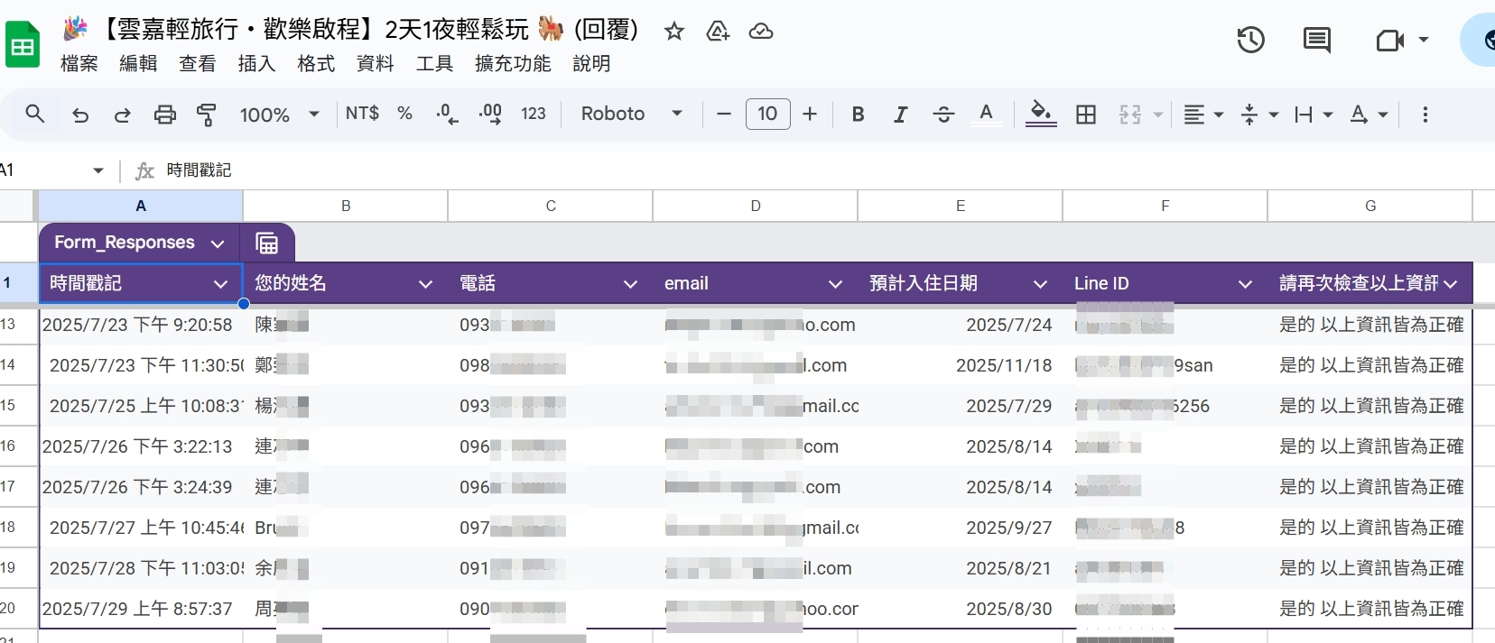
Task: Star this spreadsheet
Action: point(673,32)
